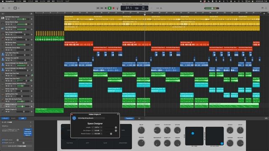Viewport: 269px width, 151px height.
Task: Uncheck the master echo checkbox
Action: pos(3,140)
